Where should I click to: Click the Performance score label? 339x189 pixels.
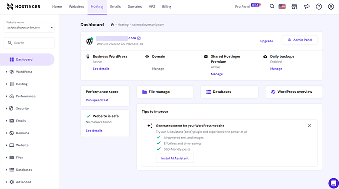point(102,92)
